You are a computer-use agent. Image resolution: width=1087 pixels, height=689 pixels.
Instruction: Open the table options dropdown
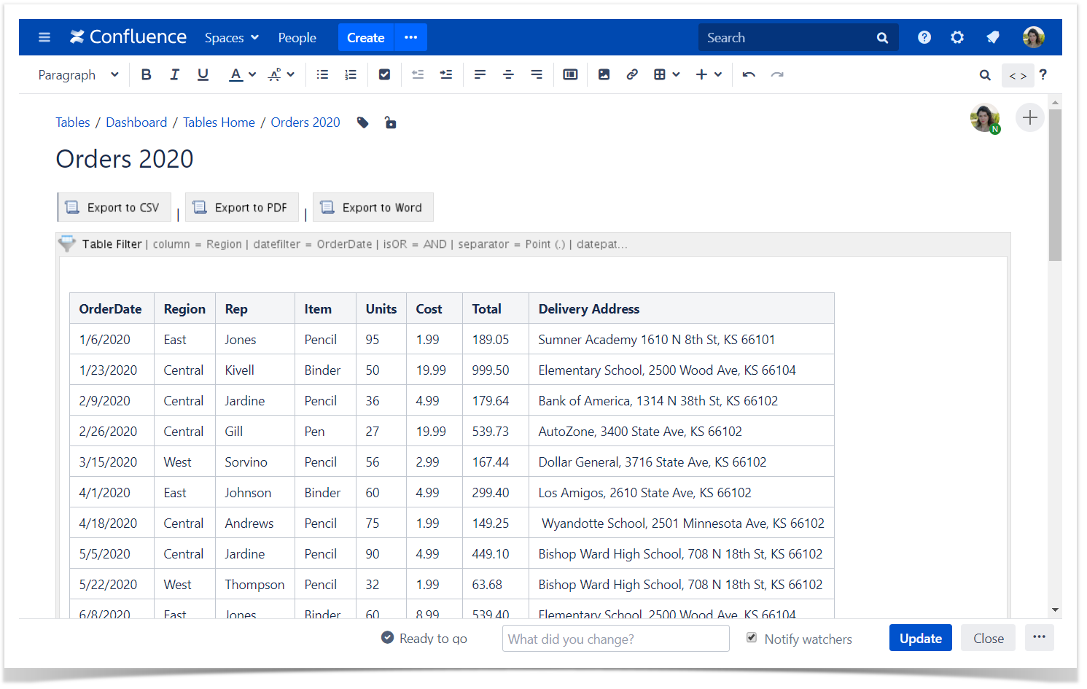click(666, 74)
